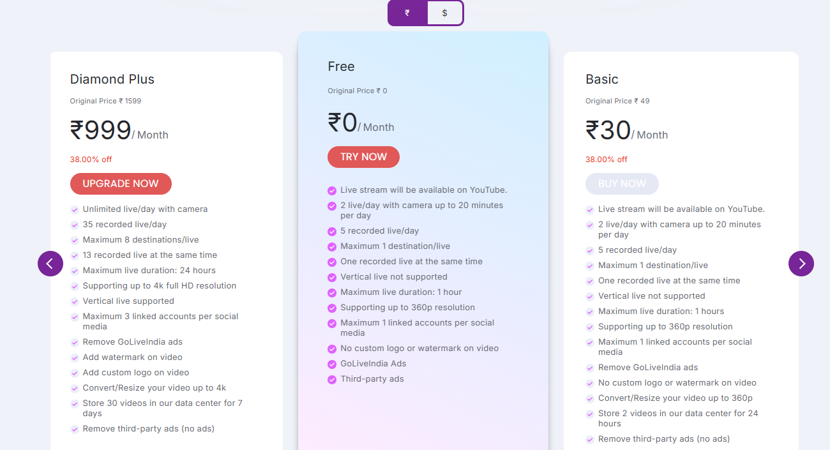Go to next pricing plan
Image resolution: width=830 pixels, height=450 pixels.
click(801, 264)
